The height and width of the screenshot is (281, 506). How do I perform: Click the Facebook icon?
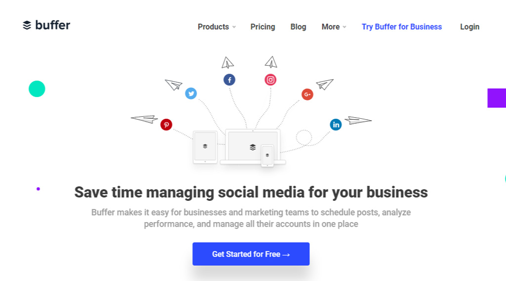229,80
